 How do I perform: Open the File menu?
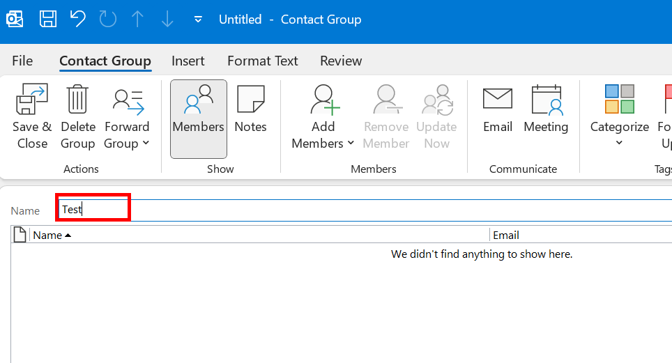tap(22, 61)
